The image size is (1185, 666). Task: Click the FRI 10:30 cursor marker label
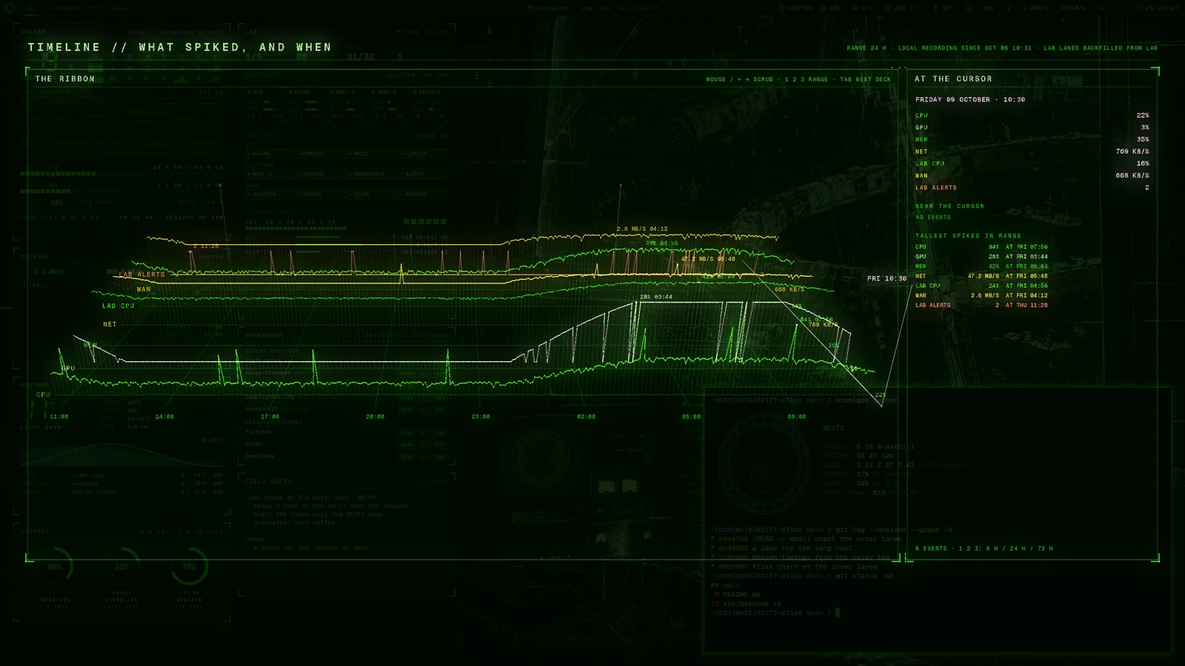coord(887,278)
